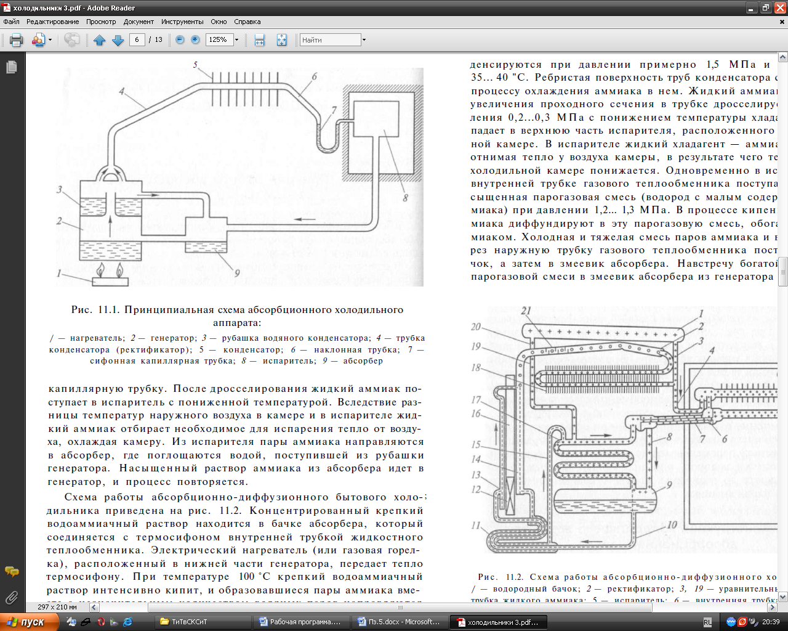Go to the next page using the down arrow
The height and width of the screenshot is (631, 788).
118,40
